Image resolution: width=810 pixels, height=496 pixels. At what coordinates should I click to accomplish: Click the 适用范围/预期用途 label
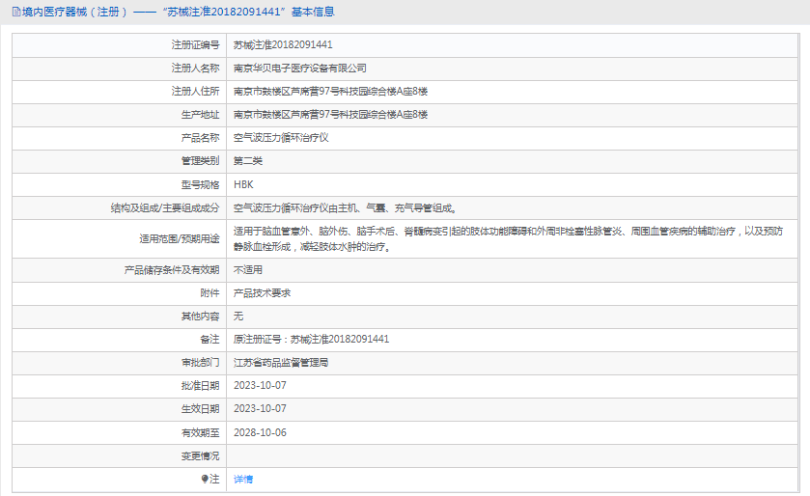(x=180, y=239)
